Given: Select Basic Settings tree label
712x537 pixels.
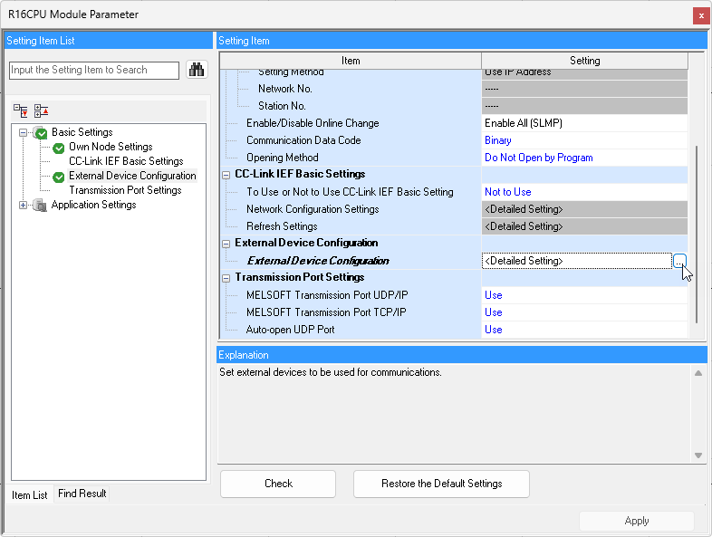Looking at the screenshot, I should coord(82,132).
